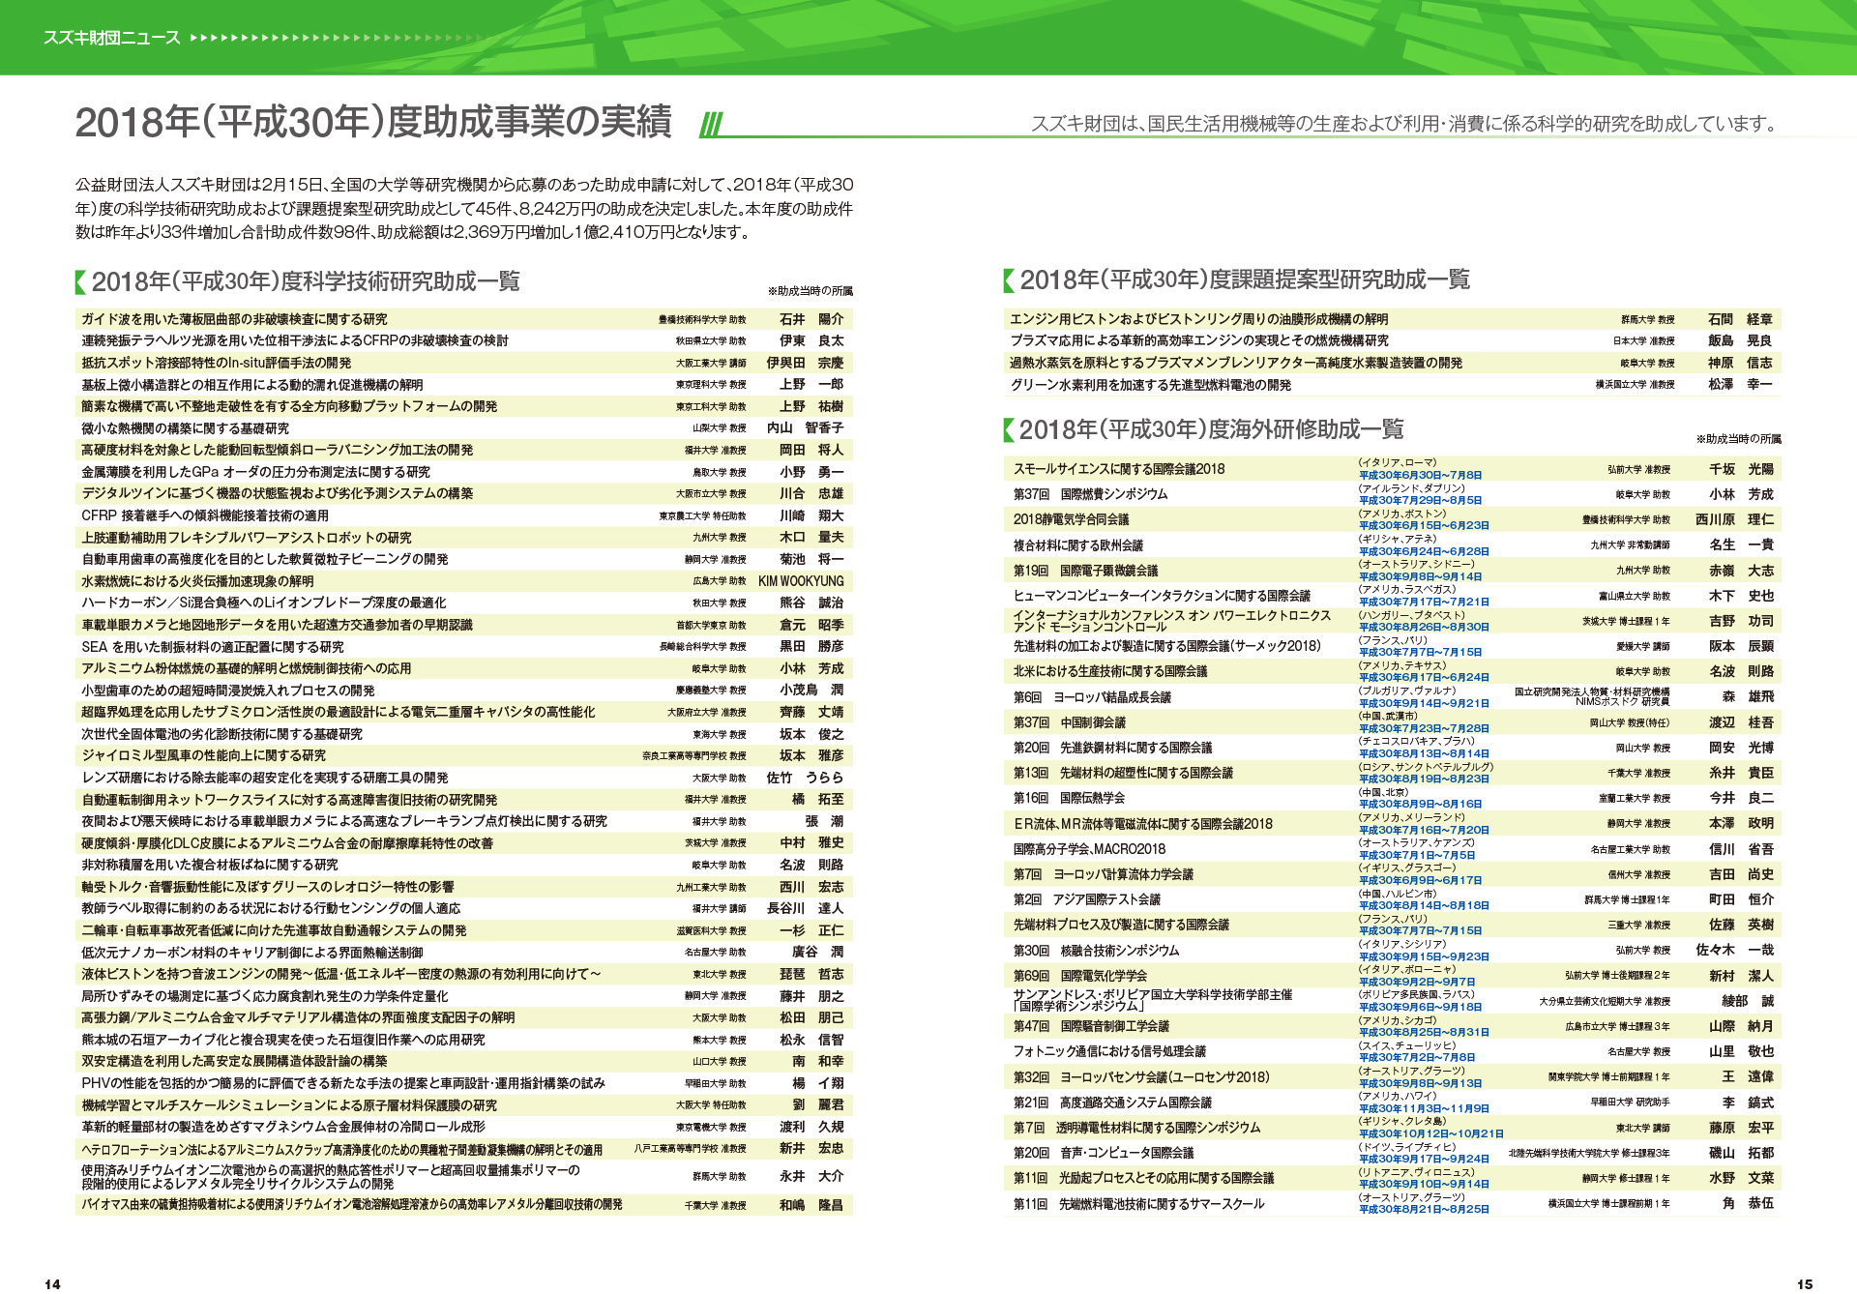The height and width of the screenshot is (1294, 1857).
Task: Click the main title 2018年(平成30年)度助成事業の実績
Action: pyautogui.click(x=373, y=123)
